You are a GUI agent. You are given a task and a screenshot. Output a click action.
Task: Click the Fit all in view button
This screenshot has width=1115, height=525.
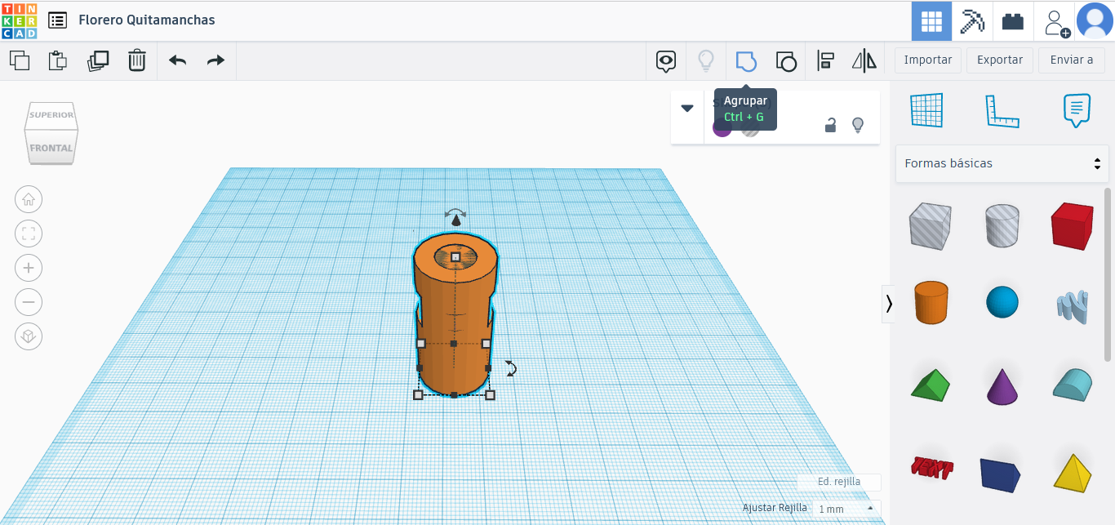(x=29, y=234)
